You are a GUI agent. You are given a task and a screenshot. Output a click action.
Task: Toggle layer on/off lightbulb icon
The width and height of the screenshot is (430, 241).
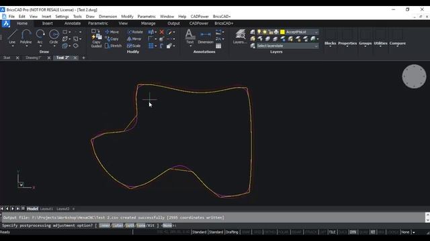(x=259, y=32)
